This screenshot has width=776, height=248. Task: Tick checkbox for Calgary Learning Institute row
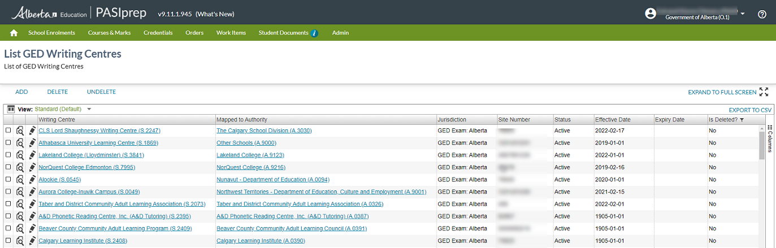(8, 241)
